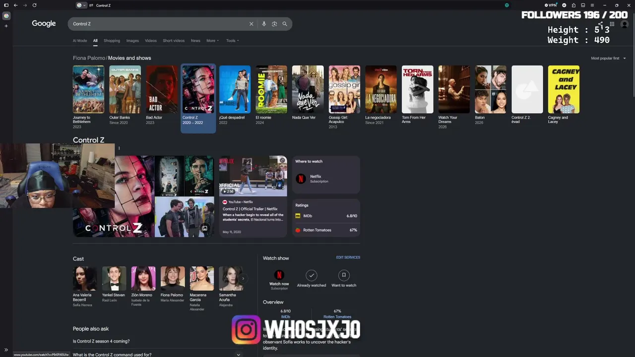Open the browser main menu icon
635x357 pixels.
[x=592, y=5]
